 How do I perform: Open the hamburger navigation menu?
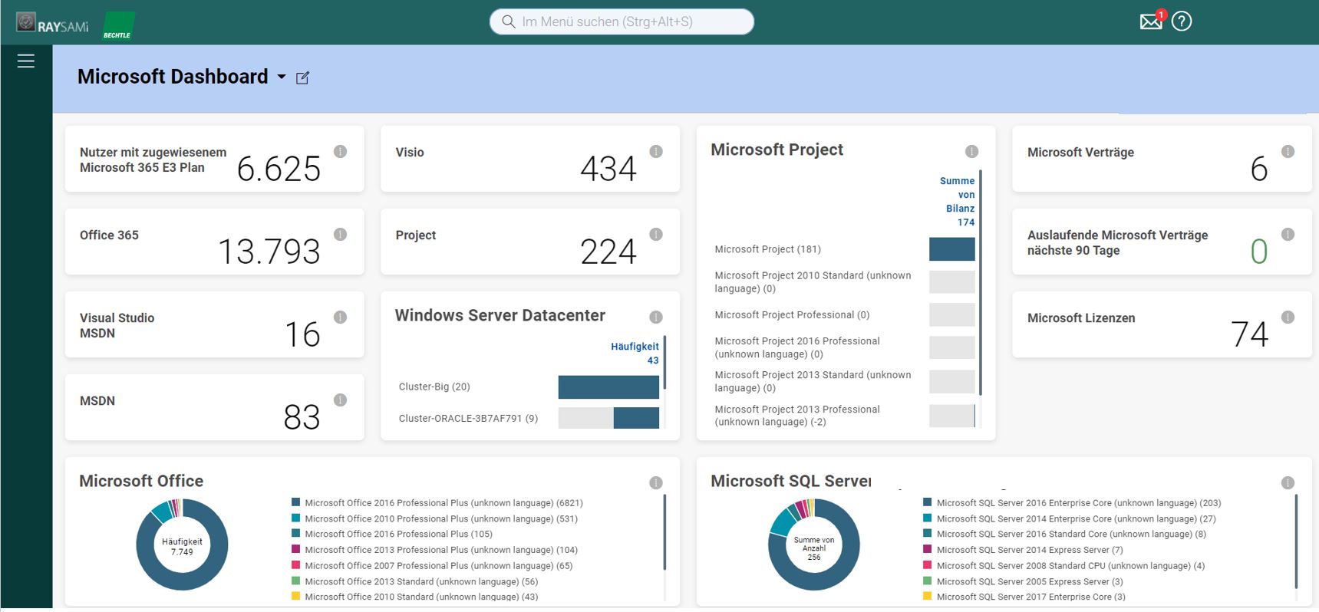point(26,61)
